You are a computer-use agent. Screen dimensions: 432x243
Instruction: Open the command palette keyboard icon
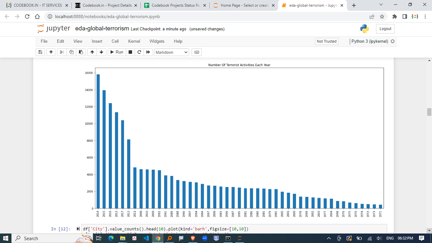197,52
